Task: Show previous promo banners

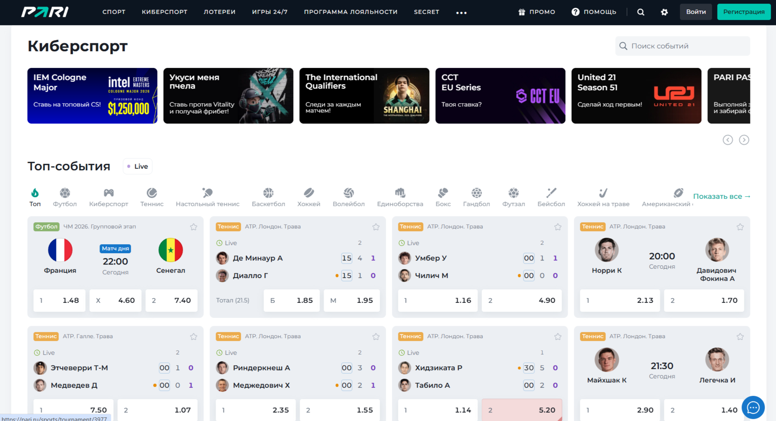Action: pyautogui.click(x=728, y=140)
